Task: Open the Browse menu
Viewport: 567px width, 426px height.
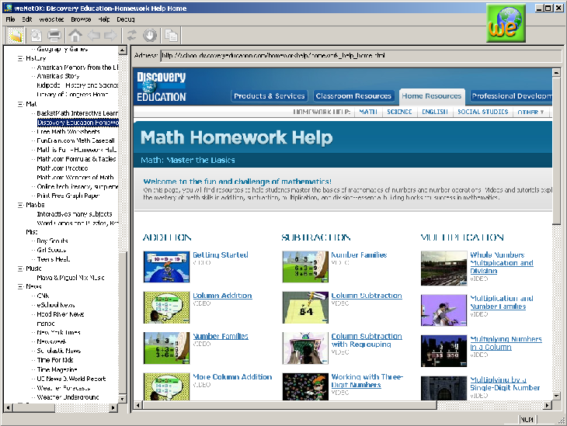Action: click(x=81, y=19)
